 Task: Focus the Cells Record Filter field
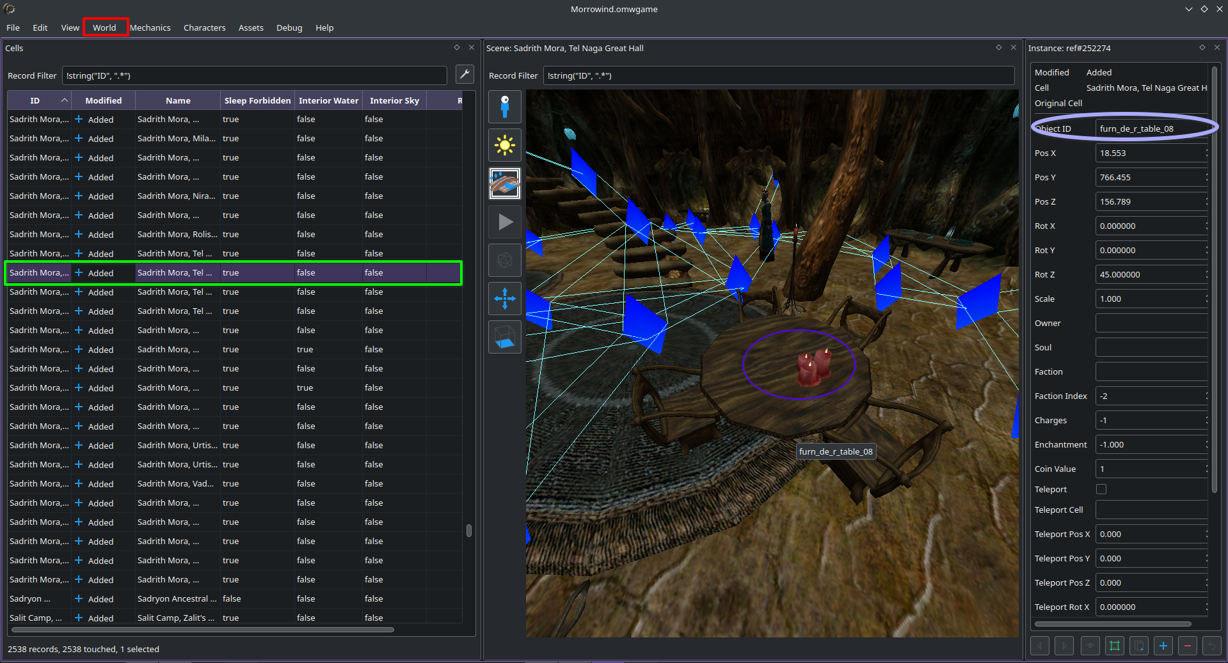tap(254, 75)
